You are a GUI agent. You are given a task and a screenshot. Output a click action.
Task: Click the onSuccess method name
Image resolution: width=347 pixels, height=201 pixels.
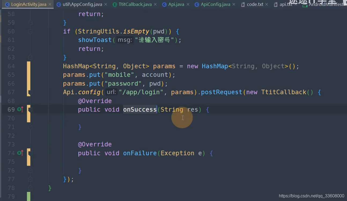pos(140,109)
